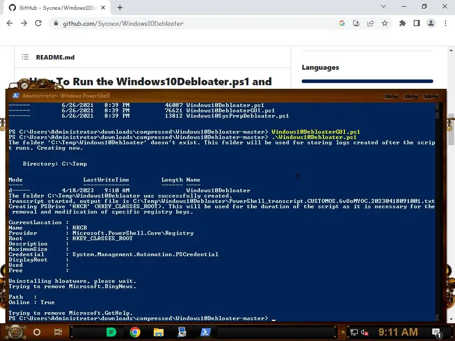
Task: Click the 'Uninstalling bloatware, please wait.' line
Action: 72,281
